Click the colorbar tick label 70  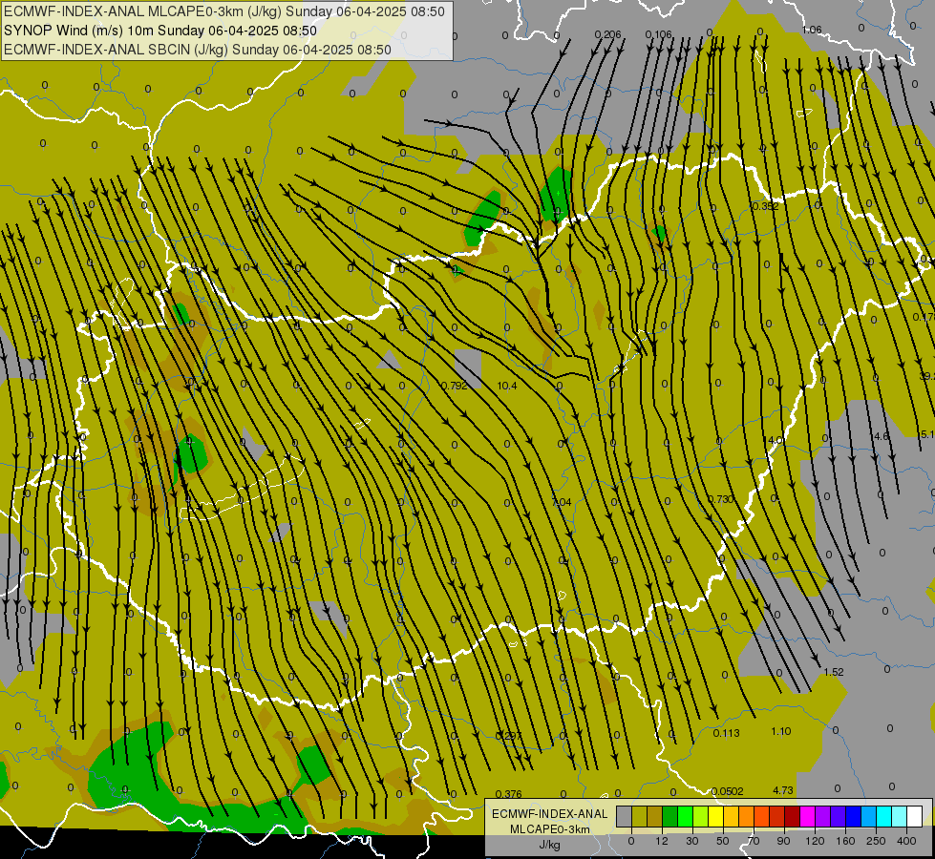click(x=754, y=841)
